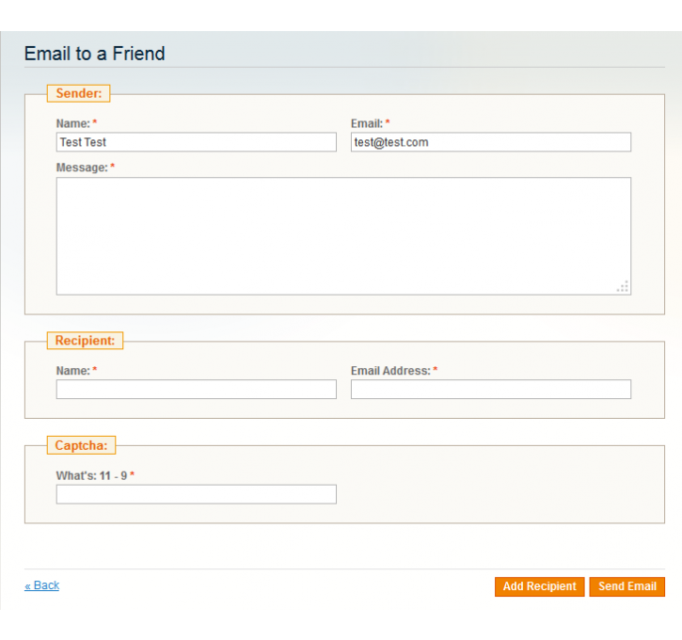This screenshot has height=640, width=682.
Task: Click the Captcha section legend label
Action: [x=81, y=445]
